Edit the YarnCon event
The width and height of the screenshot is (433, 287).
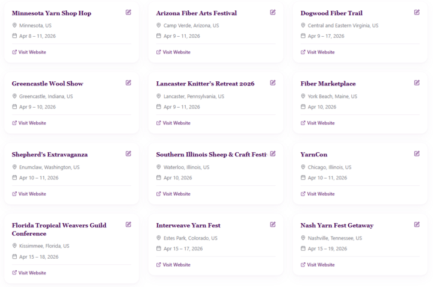coord(417,153)
